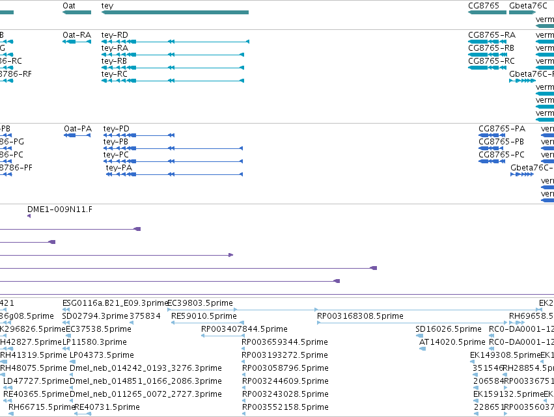Viewport: 554px width, 417px height.
Task: Select the tey-PB protein label
Action: pos(115,142)
